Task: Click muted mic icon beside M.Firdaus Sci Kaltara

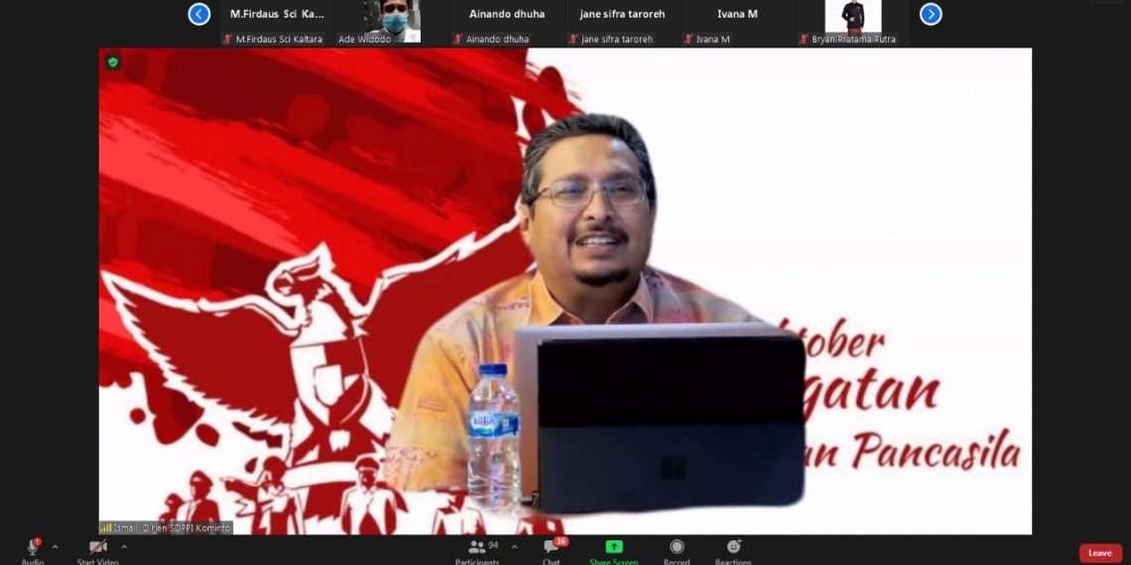Action: pos(228,39)
